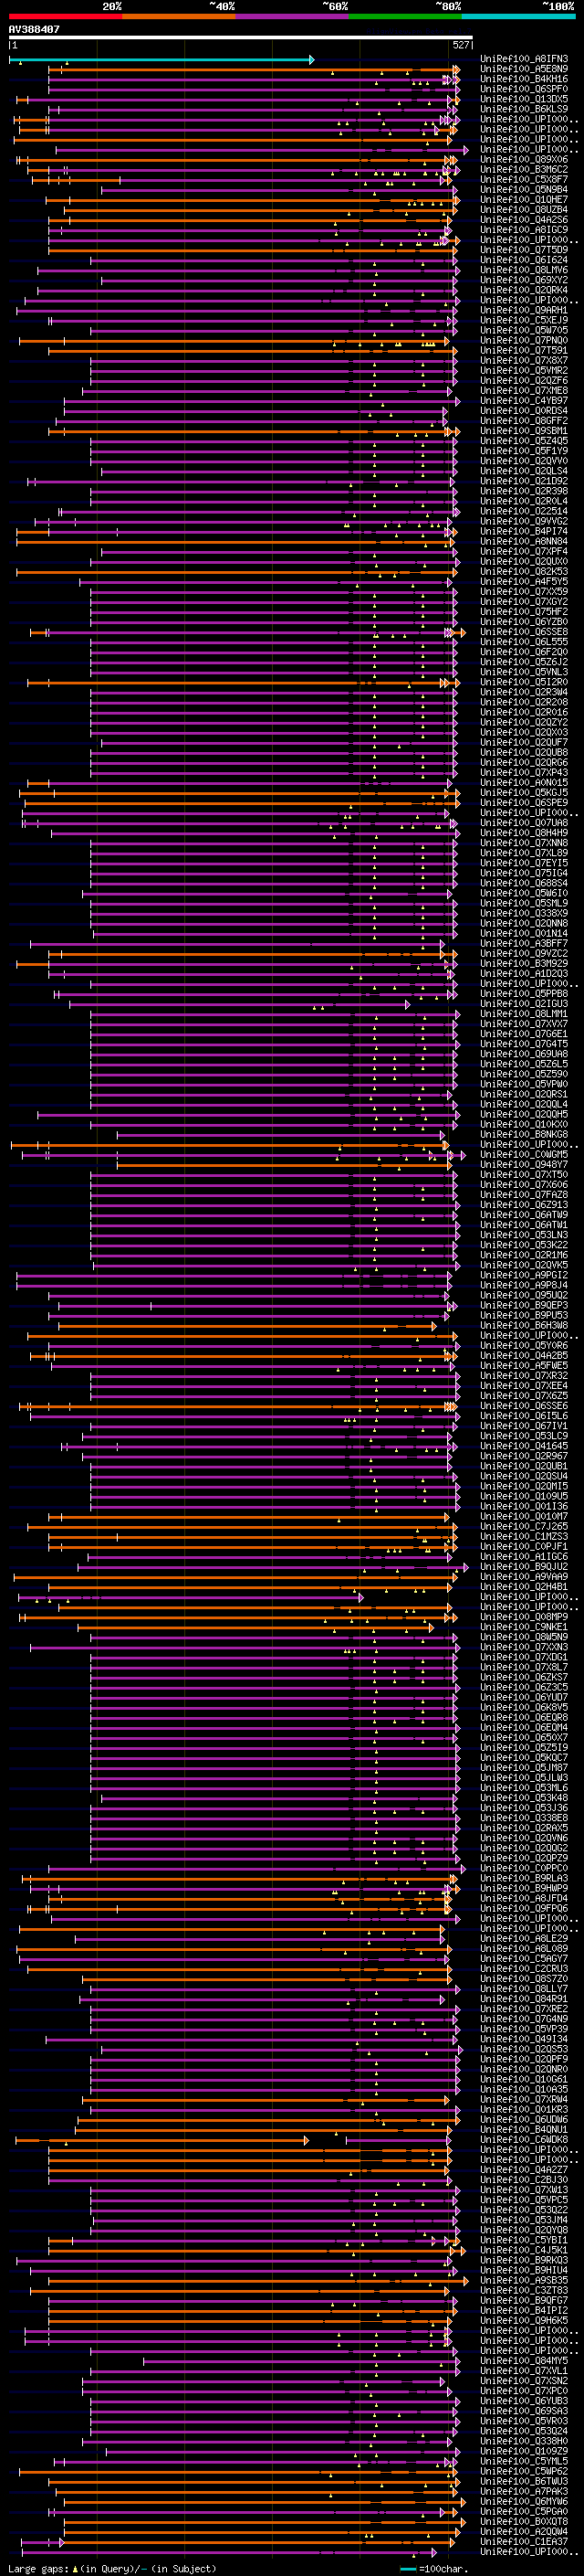Screen dimensions: 584x2576
Task: Choose hit UniRef100_Q2R1M6
Action: pyautogui.click(x=524, y=1255)
